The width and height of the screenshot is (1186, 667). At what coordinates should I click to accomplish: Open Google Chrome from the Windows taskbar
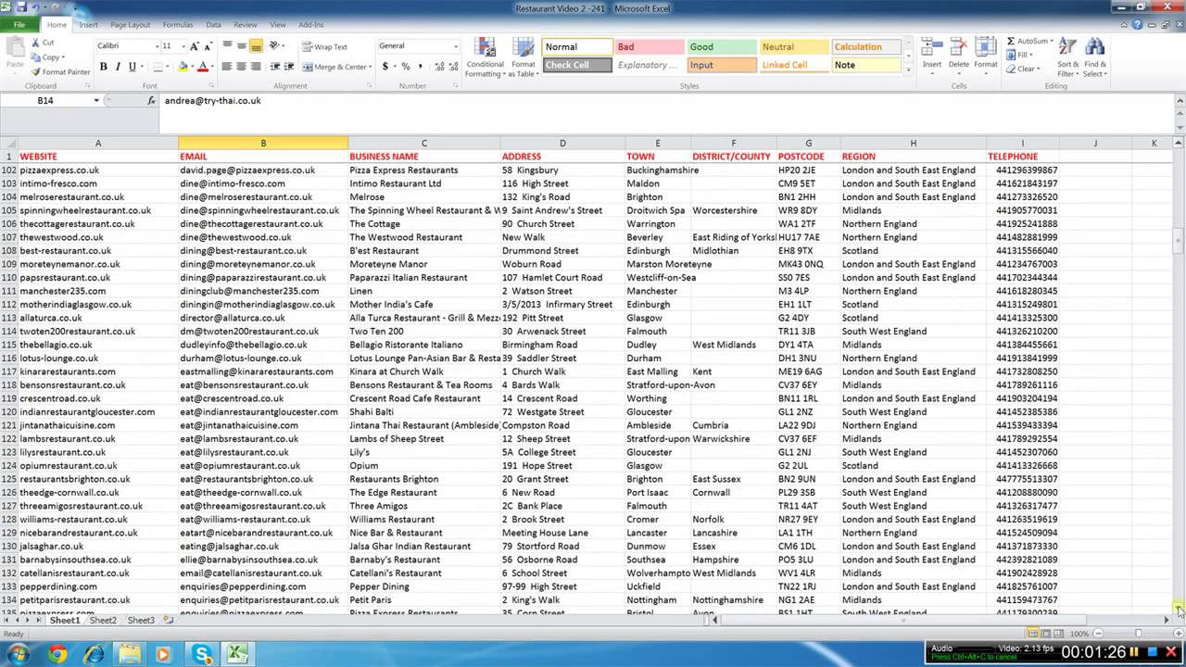57,654
